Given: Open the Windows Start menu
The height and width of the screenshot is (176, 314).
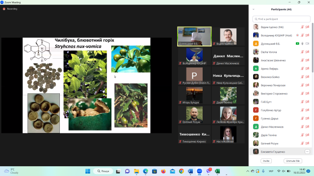Looking at the screenshot, I should (x=88, y=171).
